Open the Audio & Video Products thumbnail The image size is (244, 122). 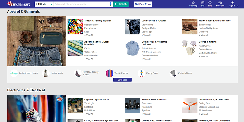(x=132, y=106)
